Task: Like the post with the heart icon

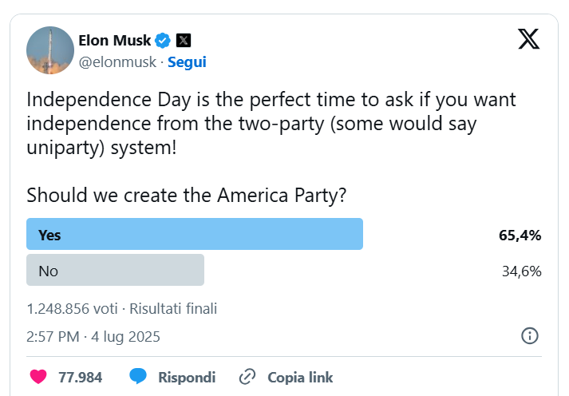Action: click(x=38, y=377)
